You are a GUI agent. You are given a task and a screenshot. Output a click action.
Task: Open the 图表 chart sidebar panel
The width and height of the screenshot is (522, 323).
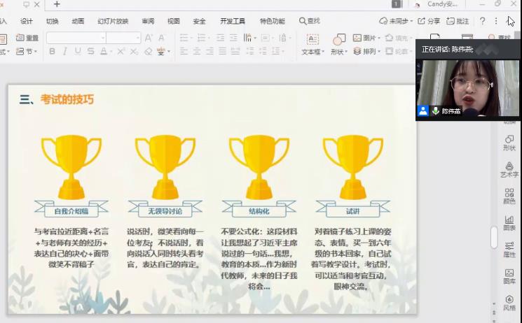[x=509, y=223]
